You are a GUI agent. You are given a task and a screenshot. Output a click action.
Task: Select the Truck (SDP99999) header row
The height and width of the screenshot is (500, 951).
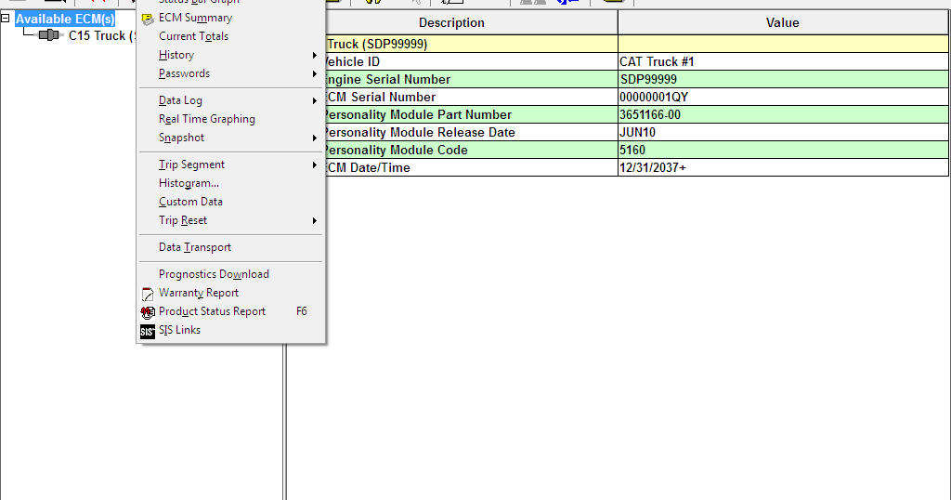(x=472, y=45)
